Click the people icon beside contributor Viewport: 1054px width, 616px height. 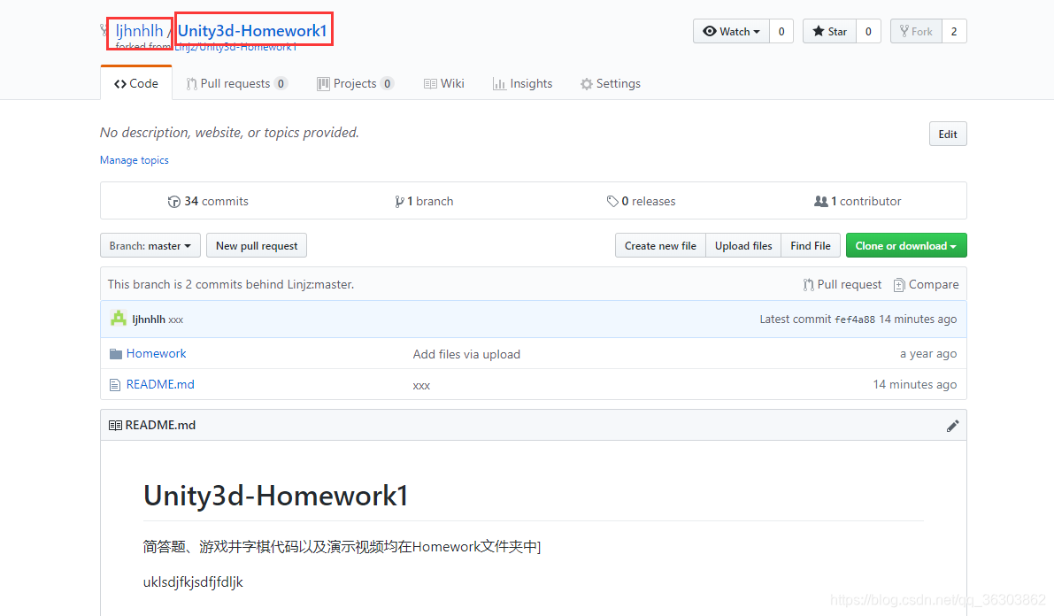(x=820, y=201)
